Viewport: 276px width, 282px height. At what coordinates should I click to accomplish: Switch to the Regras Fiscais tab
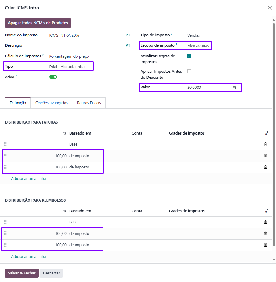[89, 103]
